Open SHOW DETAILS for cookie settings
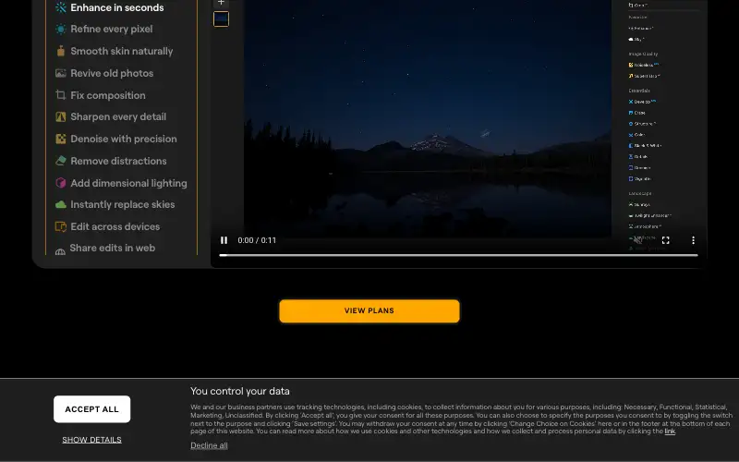Viewport: 739px width, 462px height. tap(91, 440)
